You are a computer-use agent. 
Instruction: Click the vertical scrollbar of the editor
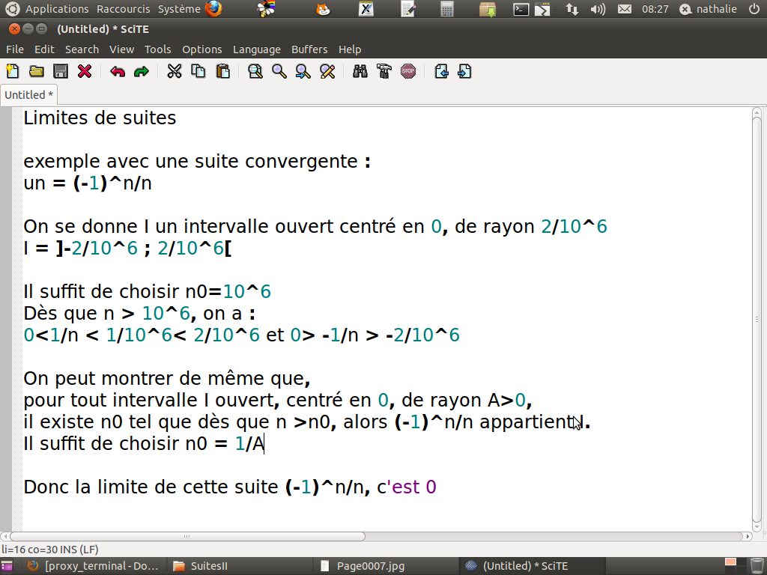click(757, 314)
